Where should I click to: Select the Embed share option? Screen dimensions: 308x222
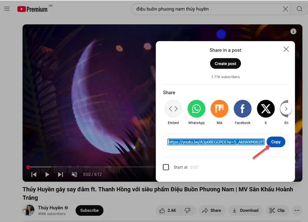pyautogui.click(x=173, y=109)
